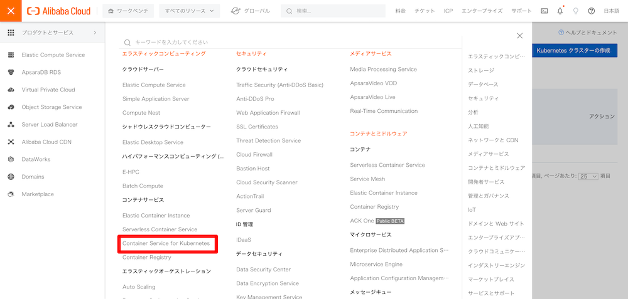
Task: Focus the top 検索 search box
Action: click(x=333, y=11)
